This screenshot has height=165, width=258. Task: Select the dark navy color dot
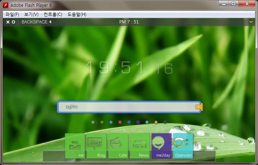tap(165, 122)
